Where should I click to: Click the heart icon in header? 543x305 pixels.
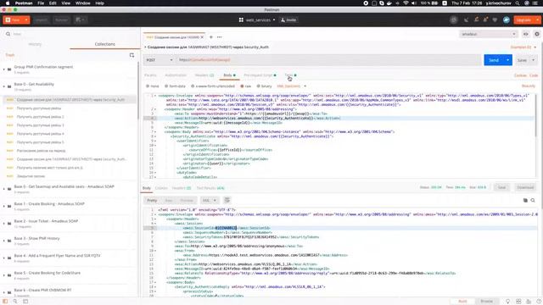coord(495,20)
